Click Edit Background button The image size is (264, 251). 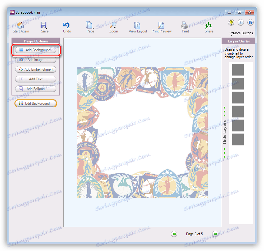pos(36,103)
